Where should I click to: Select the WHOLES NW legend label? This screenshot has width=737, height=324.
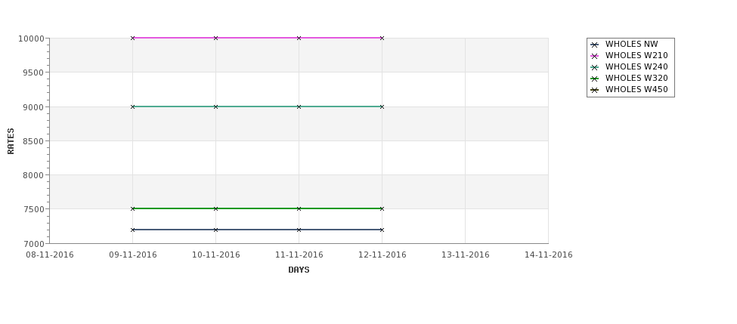pyautogui.click(x=631, y=45)
